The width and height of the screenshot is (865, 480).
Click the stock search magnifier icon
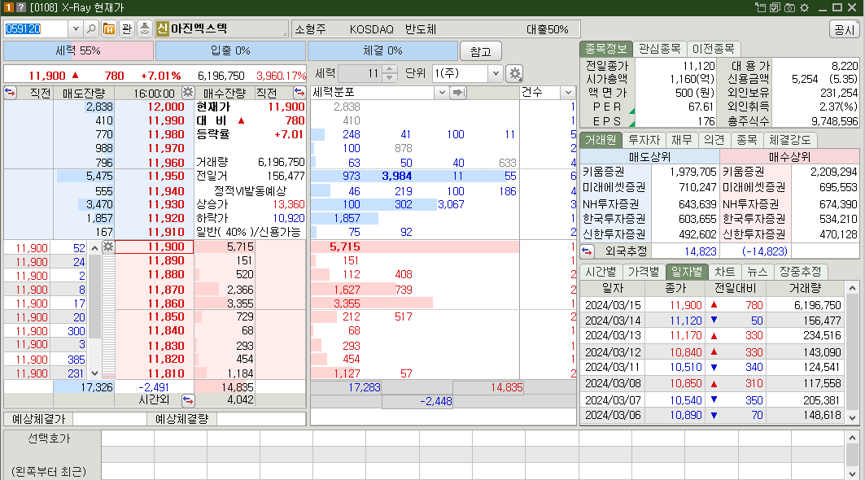point(92,28)
